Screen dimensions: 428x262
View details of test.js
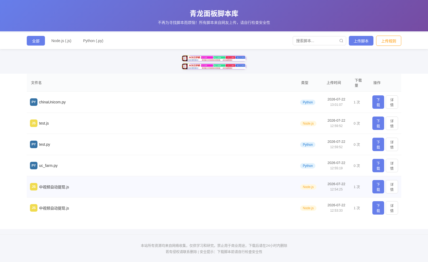click(x=392, y=123)
